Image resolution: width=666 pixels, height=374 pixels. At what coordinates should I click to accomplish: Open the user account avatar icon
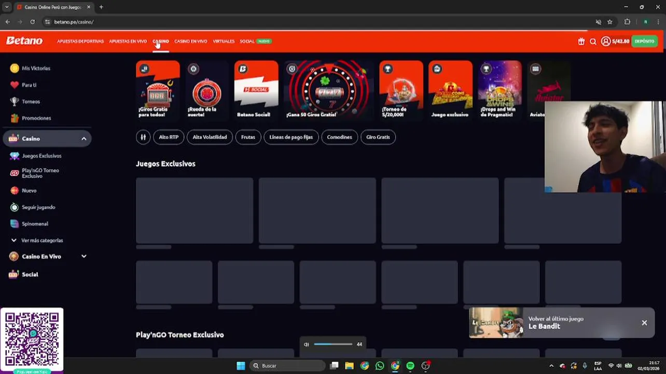tap(605, 41)
